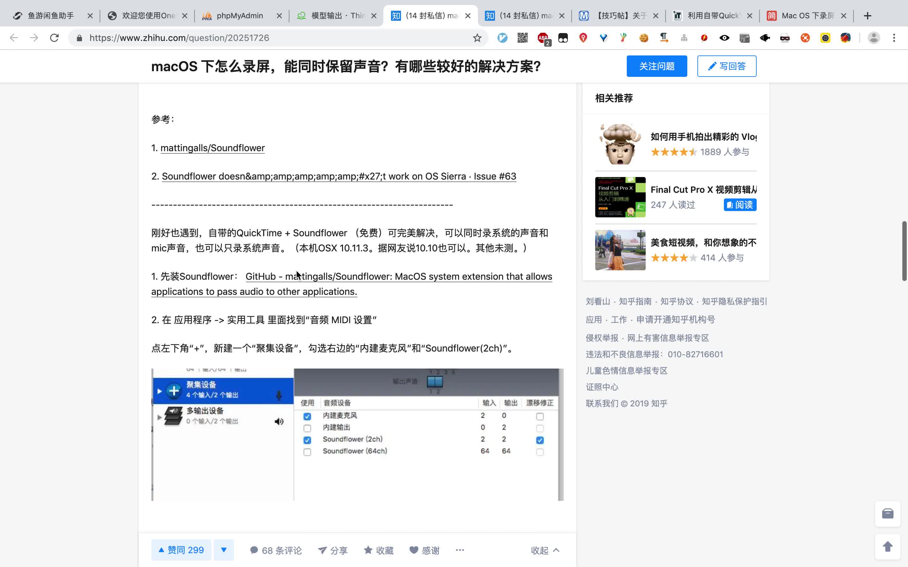Close the Mac OS 下录屏 tab

point(843,16)
